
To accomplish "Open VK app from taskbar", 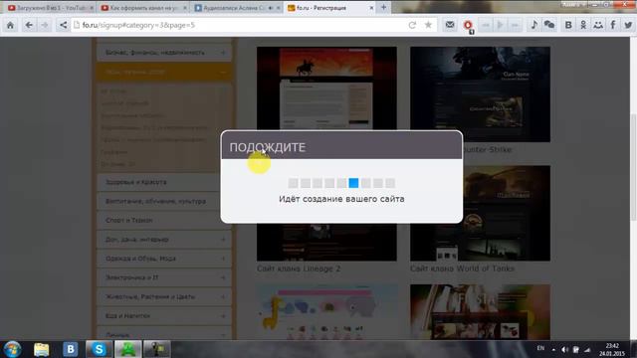I will pyautogui.click(x=70, y=349).
